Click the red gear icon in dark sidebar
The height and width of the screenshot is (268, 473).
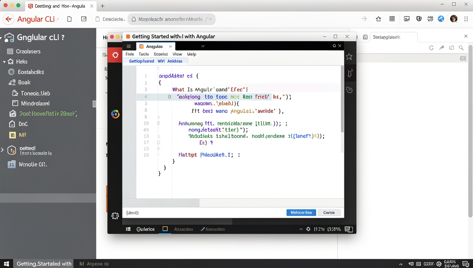(115, 55)
